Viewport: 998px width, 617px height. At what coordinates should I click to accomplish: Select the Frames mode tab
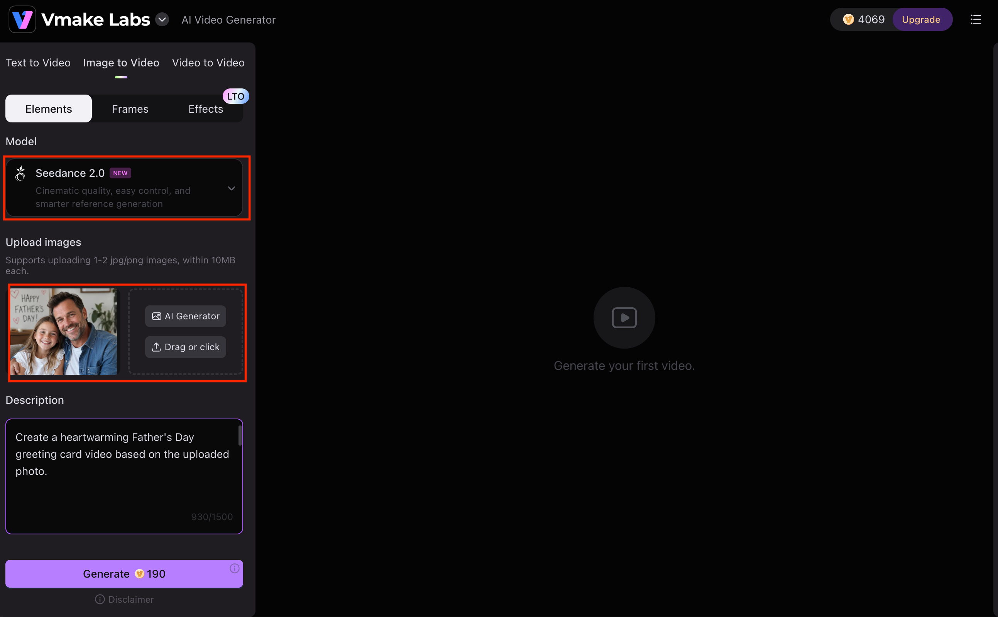click(130, 108)
